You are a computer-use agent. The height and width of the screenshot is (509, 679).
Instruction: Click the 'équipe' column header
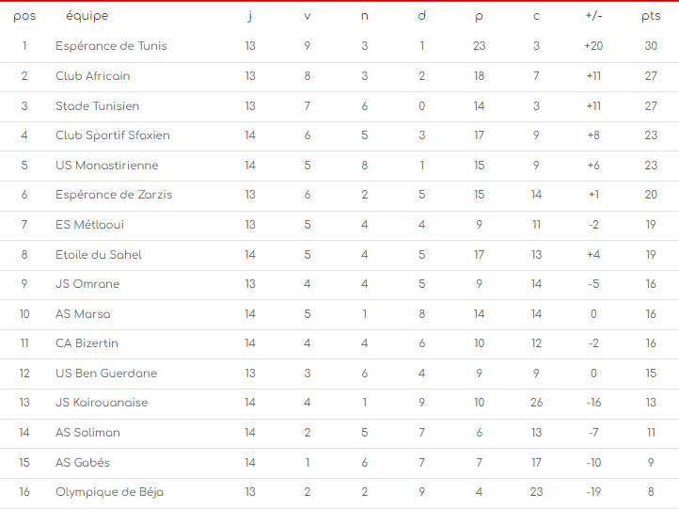pos(87,16)
